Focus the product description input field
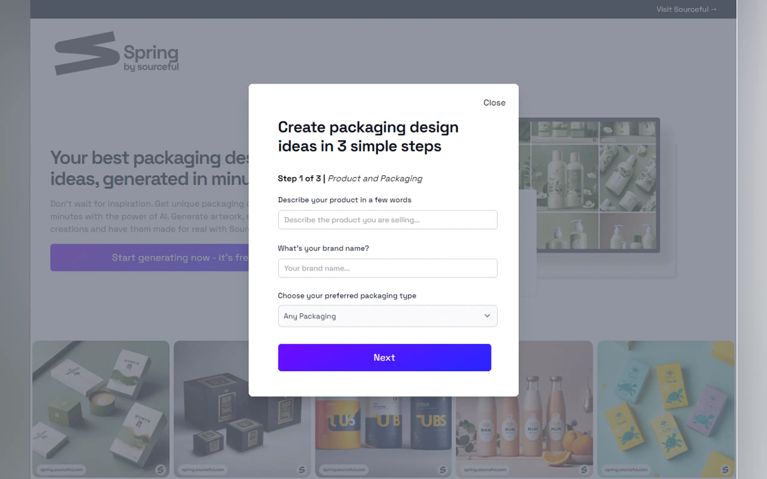 pos(387,220)
